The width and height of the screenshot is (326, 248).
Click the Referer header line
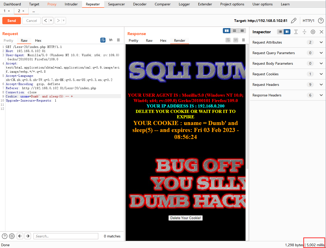(51, 88)
